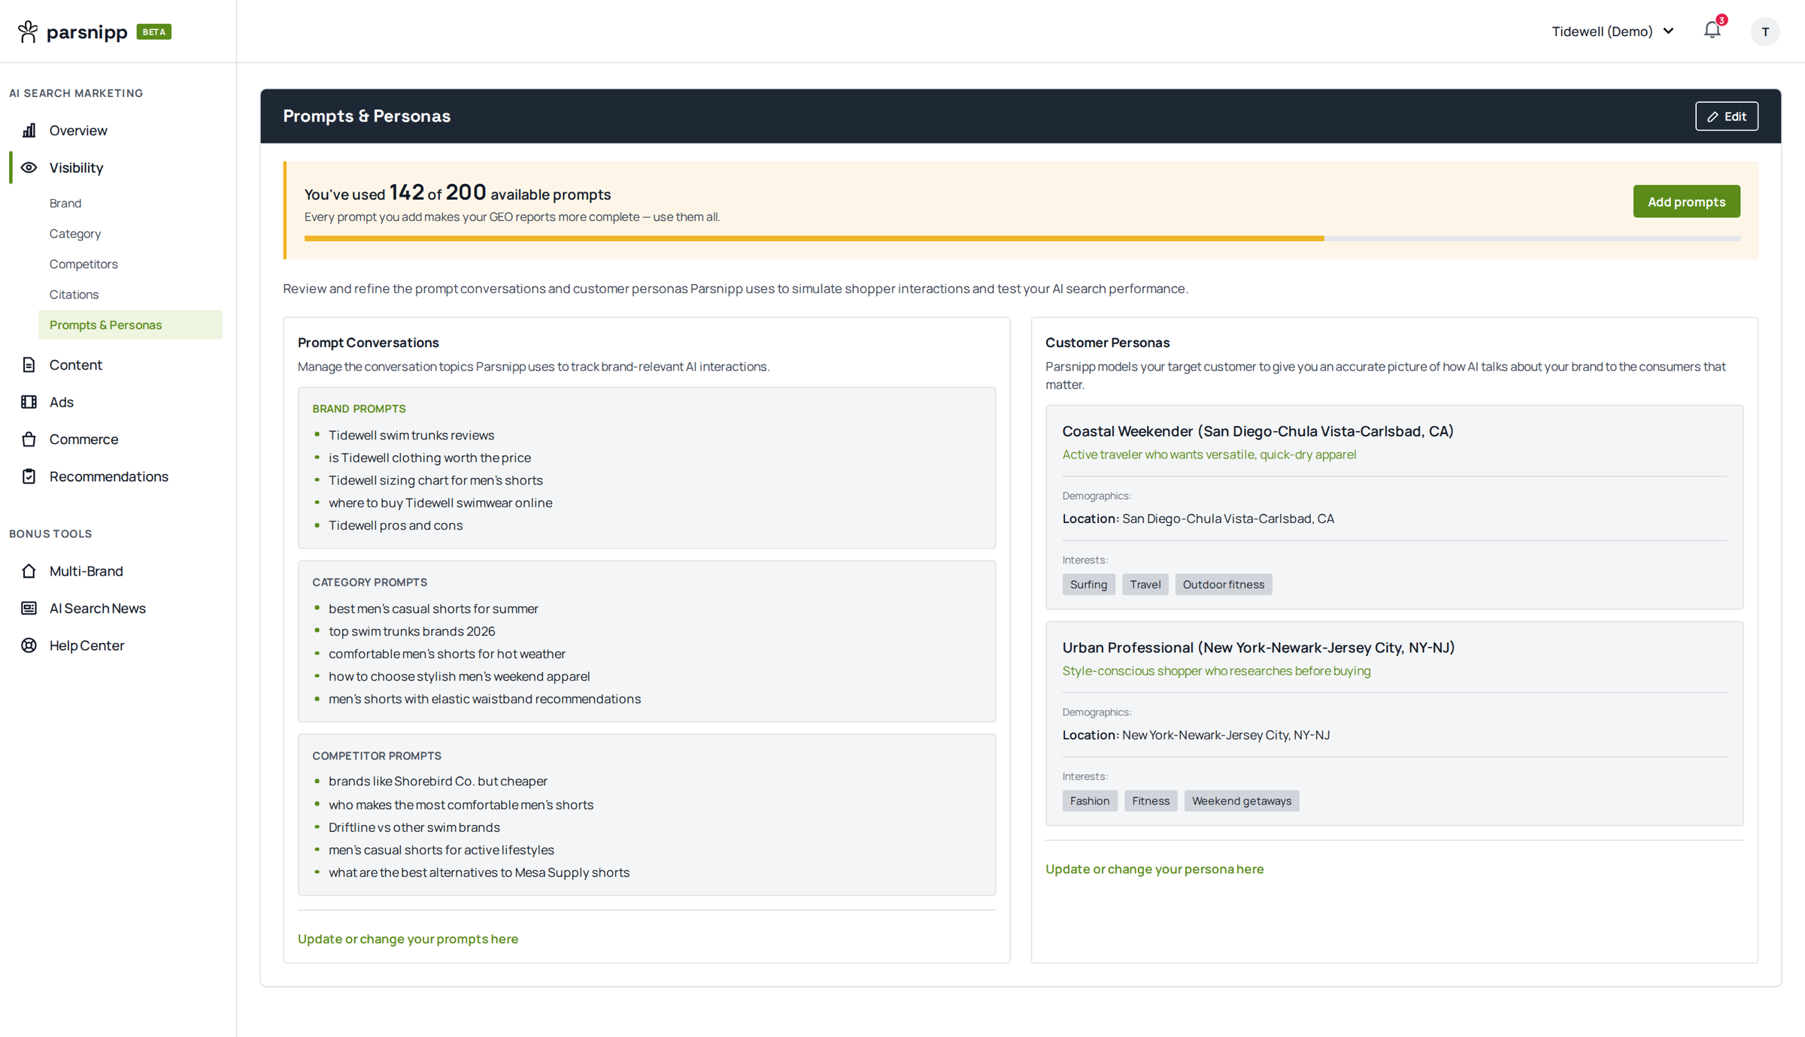Open the Multi-Brand tool label
The width and height of the screenshot is (1805, 1037).
[86, 571]
